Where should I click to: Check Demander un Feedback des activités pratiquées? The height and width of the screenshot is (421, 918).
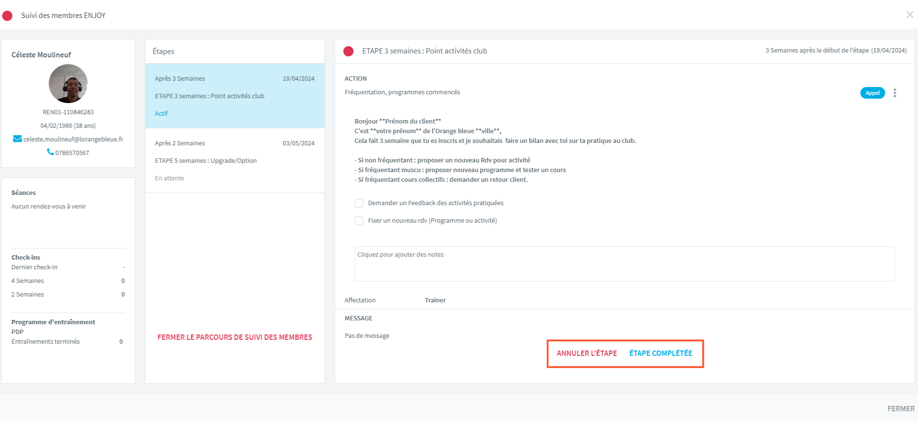coord(359,203)
